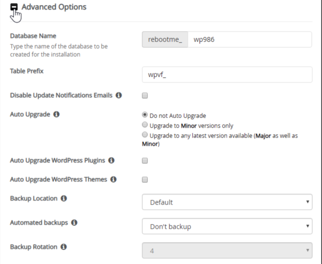
Task: Open the Automated backups dropdown
Action: (227, 226)
